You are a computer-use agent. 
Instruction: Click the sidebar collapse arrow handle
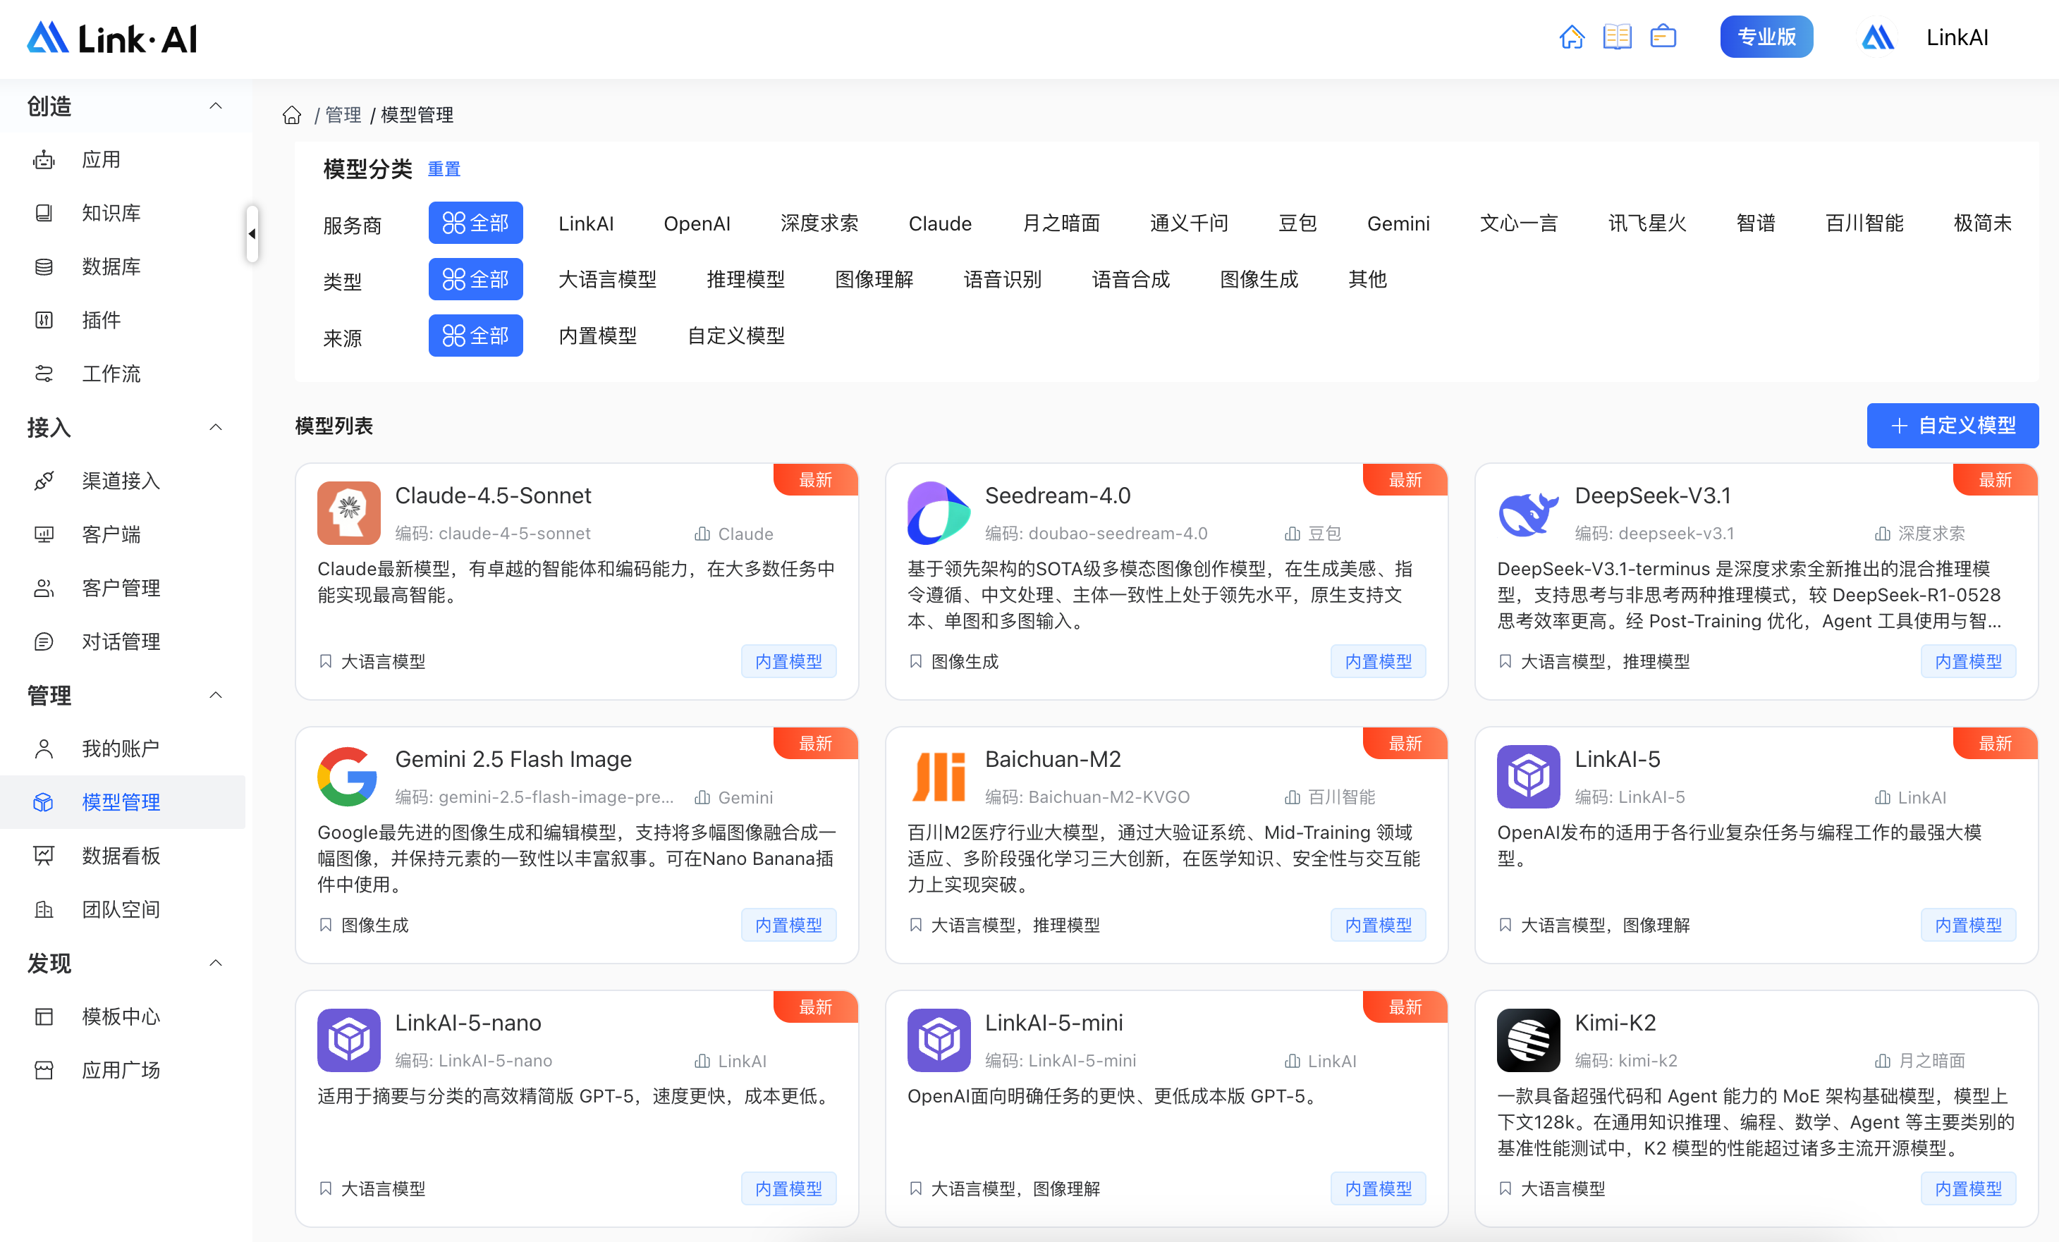click(x=252, y=234)
